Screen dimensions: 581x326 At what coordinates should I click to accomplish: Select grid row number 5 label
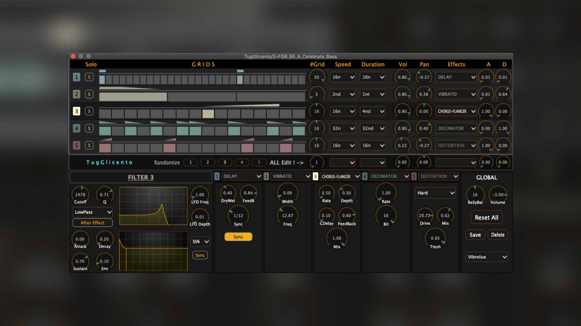pos(76,145)
